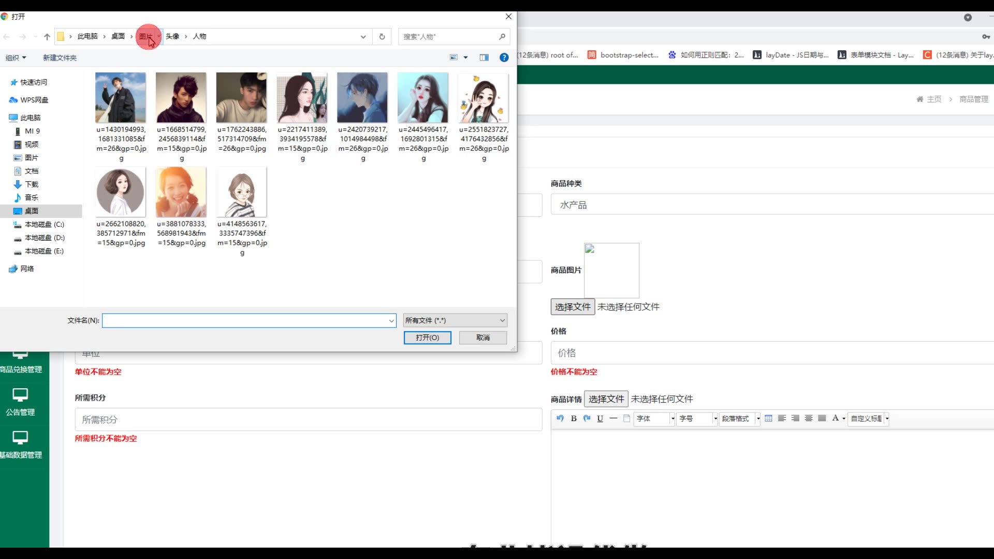
Task: Toggle underline in rich text editor
Action: pyautogui.click(x=600, y=418)
